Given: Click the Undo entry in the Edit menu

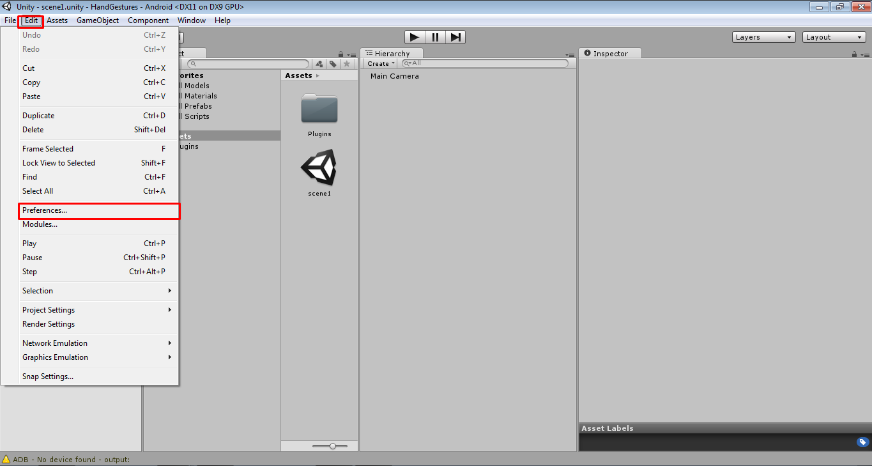Looking at the screenshot, I should (x=99, y=35).
